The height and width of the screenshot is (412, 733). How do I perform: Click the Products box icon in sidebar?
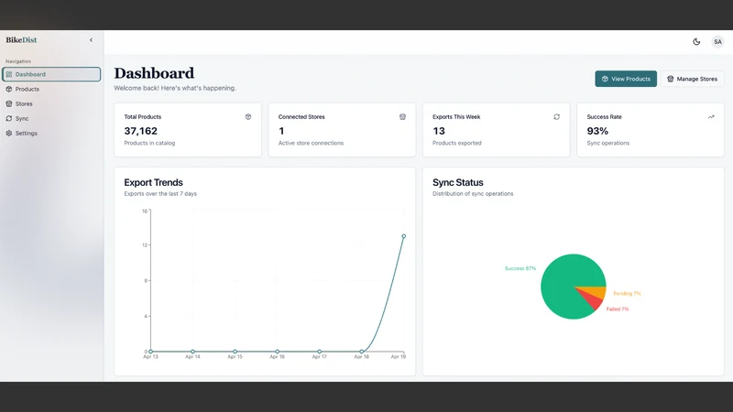(x=9, y=89)
